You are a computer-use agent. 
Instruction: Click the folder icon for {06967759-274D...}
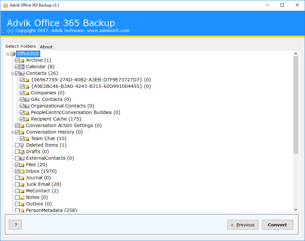coord(27,80)
